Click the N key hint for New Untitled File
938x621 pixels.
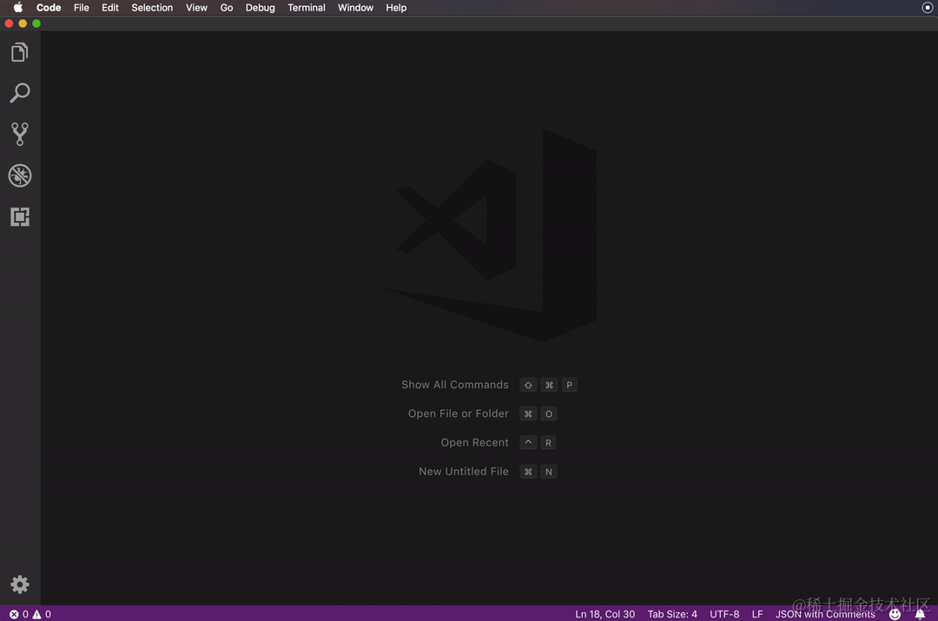pyautogui.click(x=549, y=472)
